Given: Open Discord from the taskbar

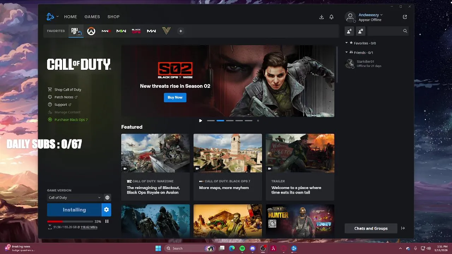Looking at the screenshot, I should (252, 248).
